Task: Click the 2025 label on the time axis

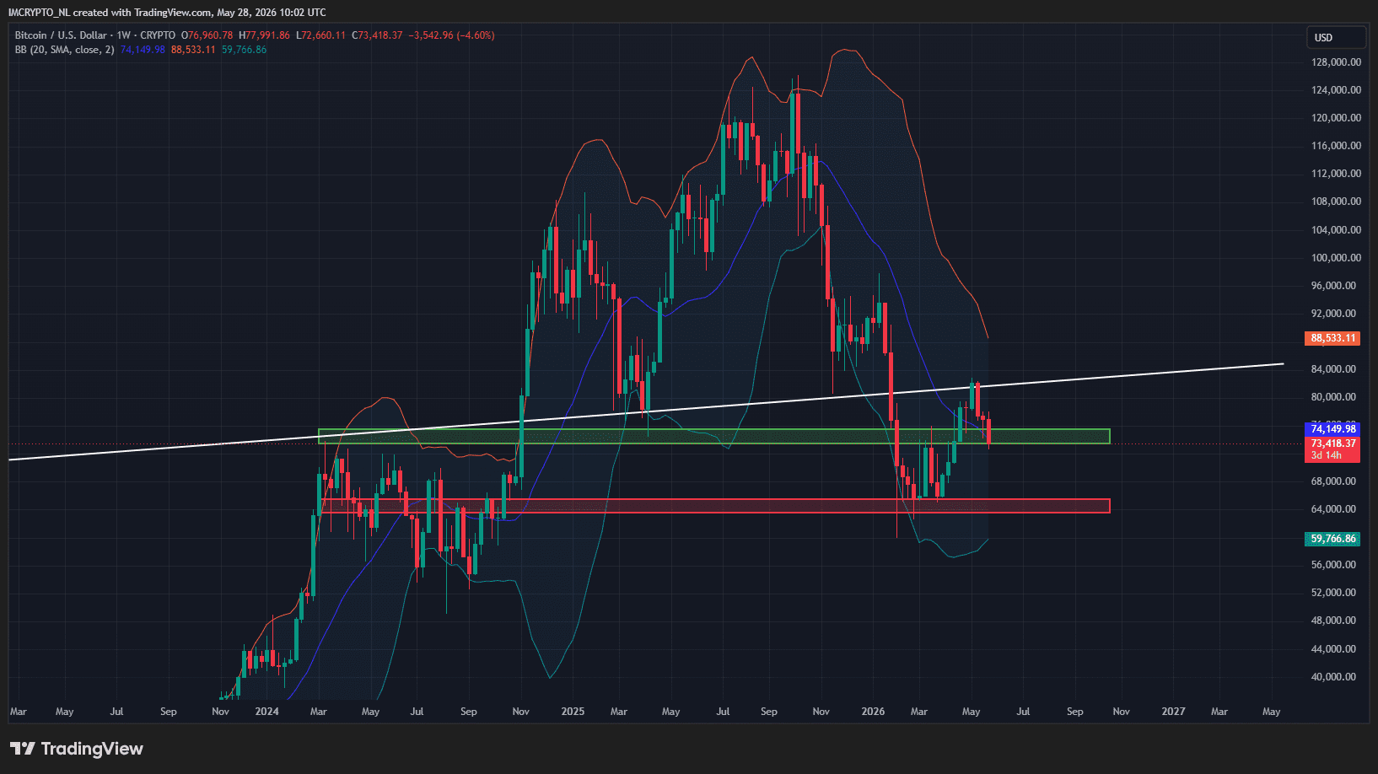Action: click(x=573, y=712)
